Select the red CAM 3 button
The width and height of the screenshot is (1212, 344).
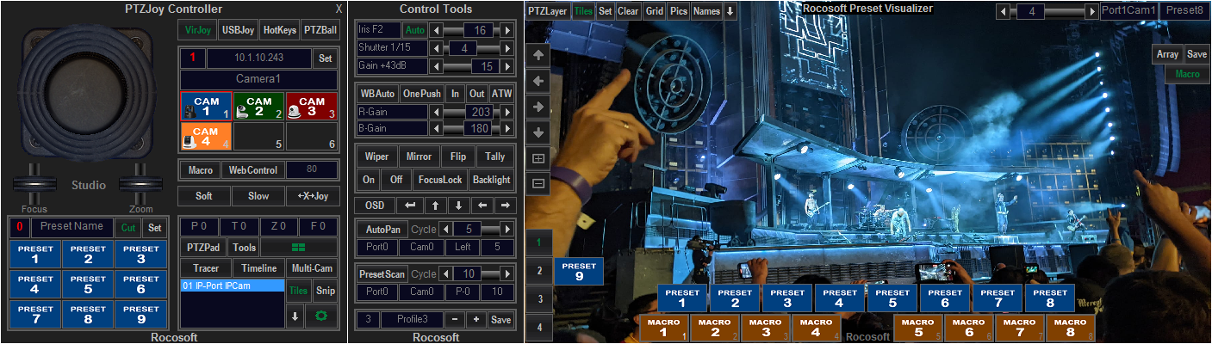[x=312, y=106]
